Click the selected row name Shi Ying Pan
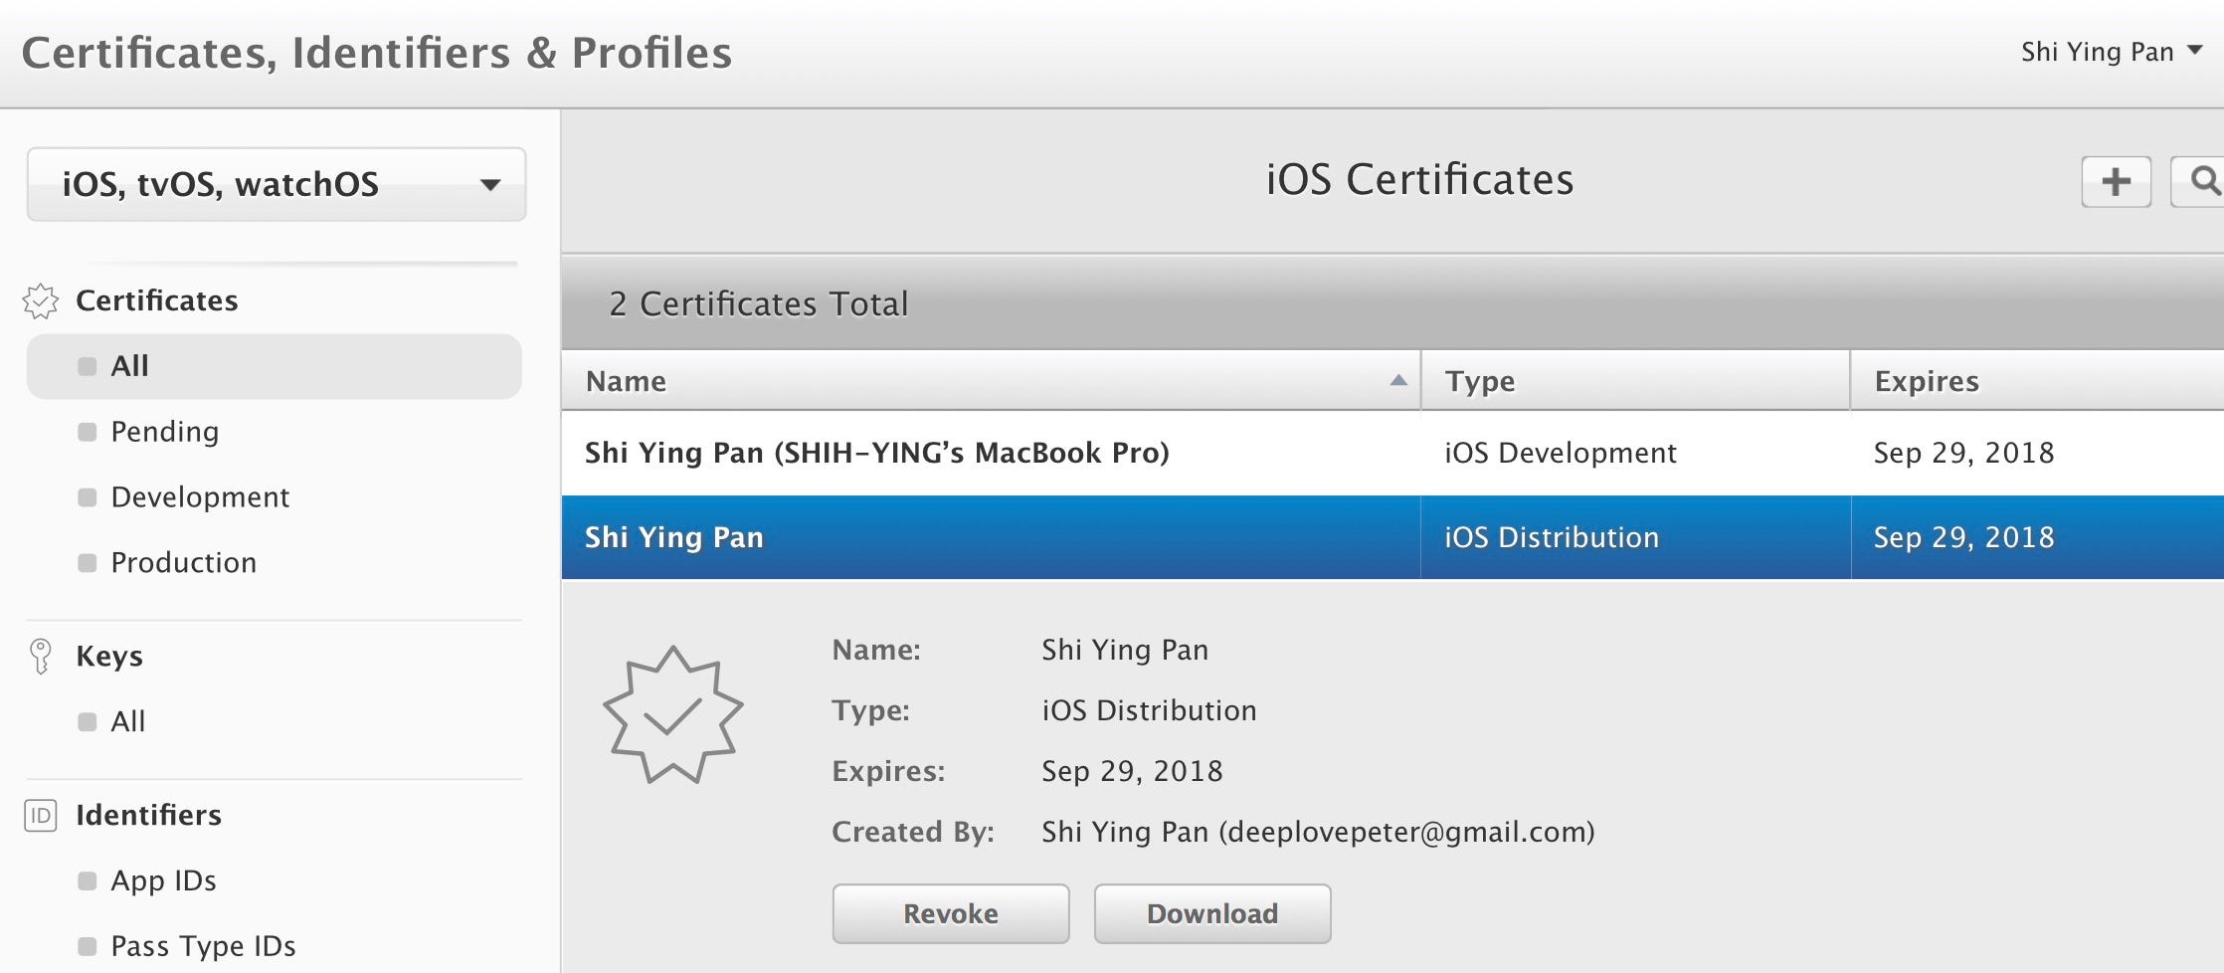2224x973 pixels. pos(674,537)
